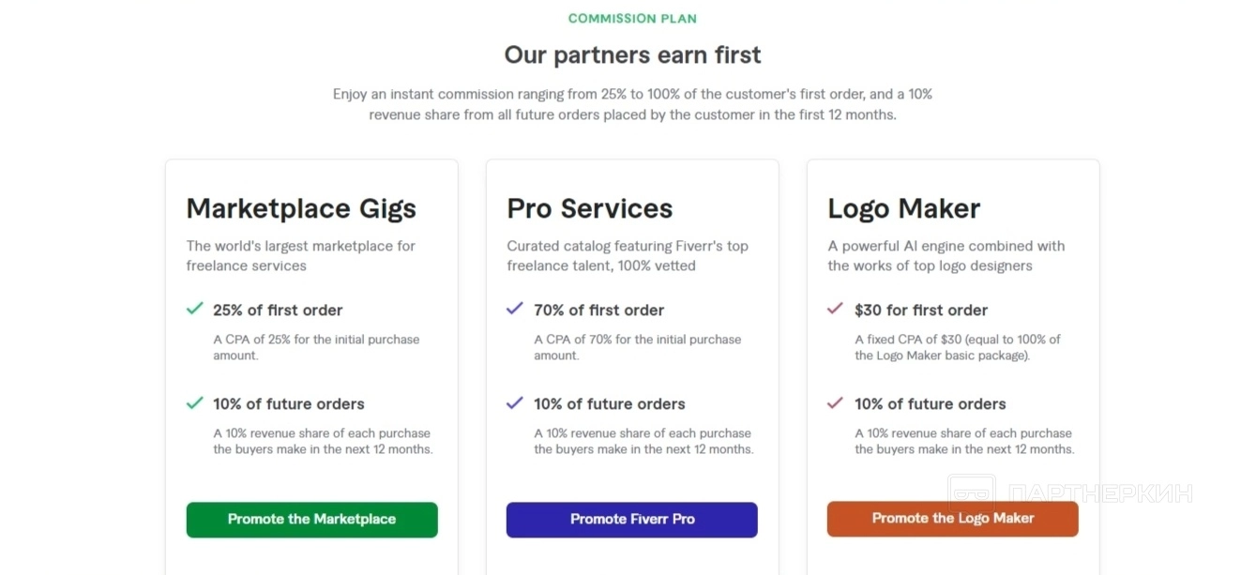Image resolution: width=1241 pixels, height=575 pixels.
Task: Click green checkmark beside 25% of first order
Action: point(195,309)
